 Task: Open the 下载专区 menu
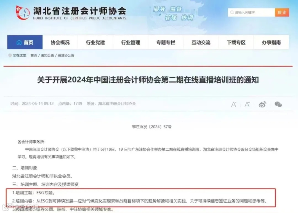[236, 42]
